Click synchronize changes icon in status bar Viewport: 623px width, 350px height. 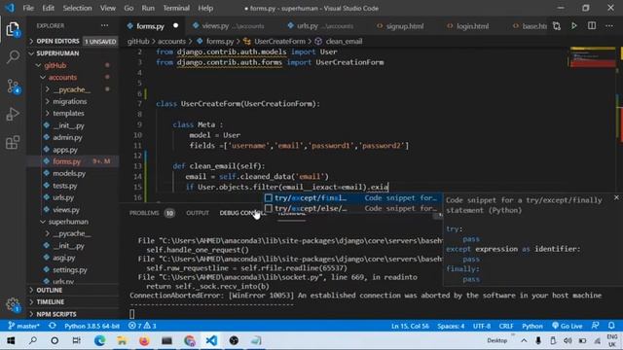[x=52, y=326]
